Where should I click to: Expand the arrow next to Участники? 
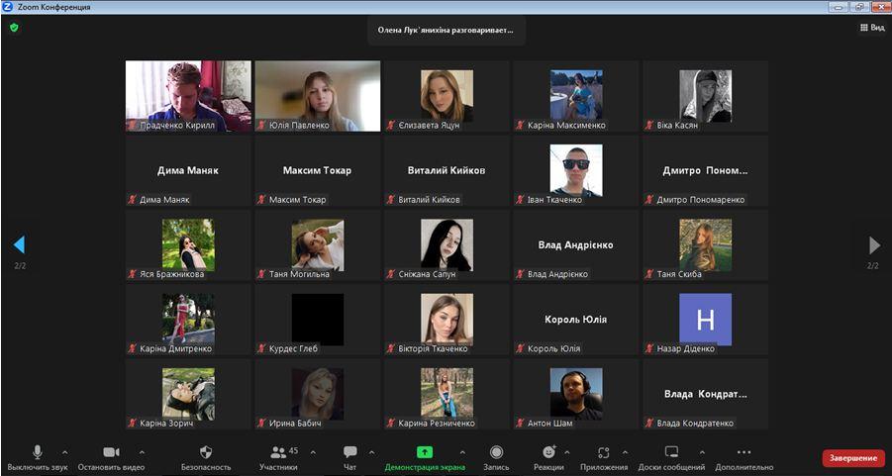[313, 452]
